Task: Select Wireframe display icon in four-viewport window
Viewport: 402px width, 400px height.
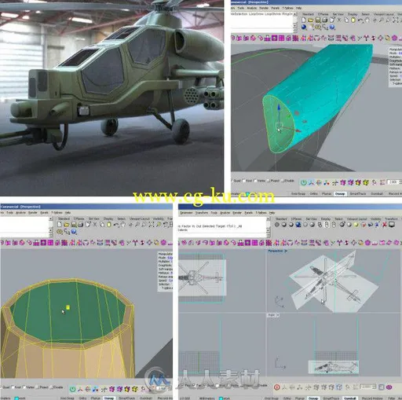Action: [x=277, y=225]
